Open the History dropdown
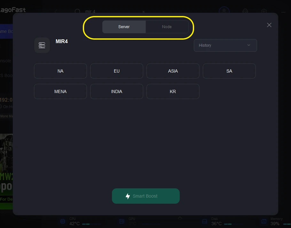Viewport: 291px width, 228px height. click(x=225, y=45)
